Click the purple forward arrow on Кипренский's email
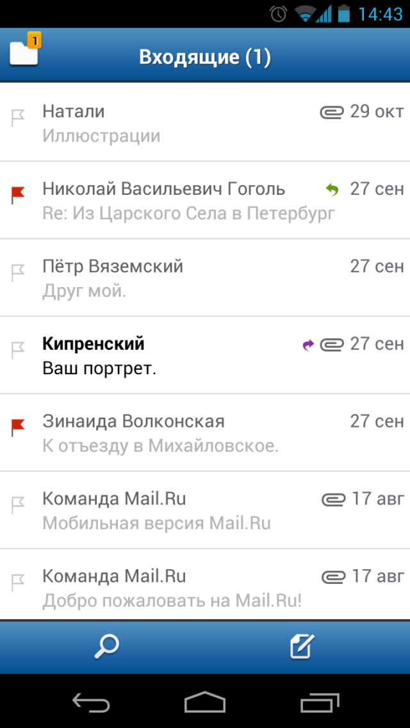The height and width of the screenshot is (728, 410). 308,343
